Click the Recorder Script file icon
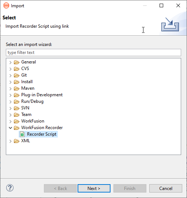The width and height of the screenshot is (187, 198). coord(22,134)
